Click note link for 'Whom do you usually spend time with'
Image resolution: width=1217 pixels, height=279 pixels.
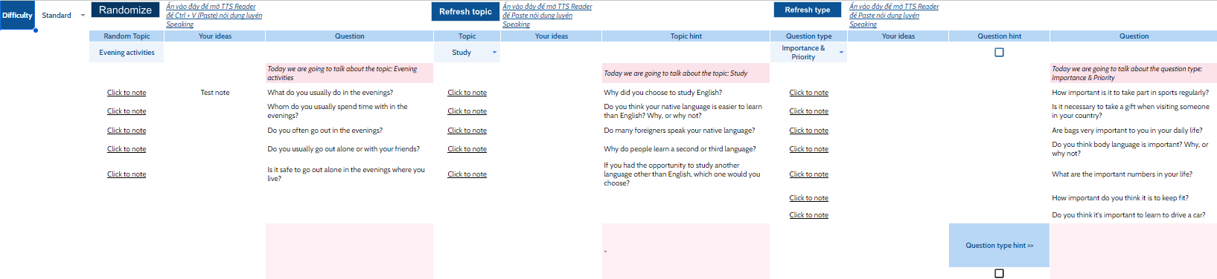point(127,111)
